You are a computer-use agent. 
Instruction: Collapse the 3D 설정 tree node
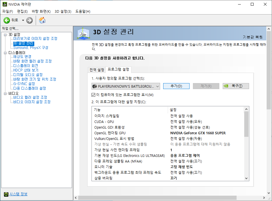coord(5,35)
